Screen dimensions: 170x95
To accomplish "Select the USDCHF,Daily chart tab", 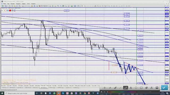I will 44,88.
